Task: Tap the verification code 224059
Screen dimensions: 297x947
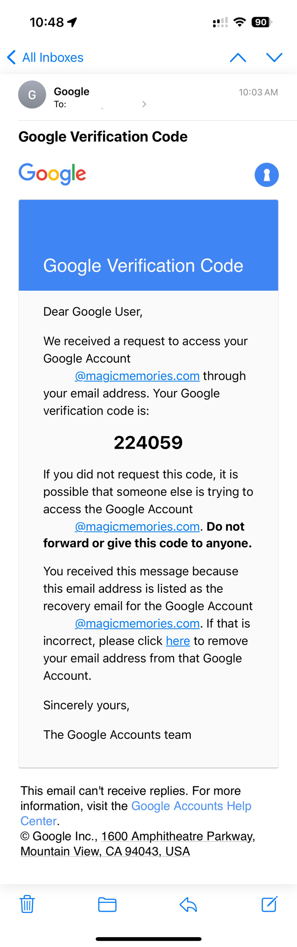Action: click(148, 442)
